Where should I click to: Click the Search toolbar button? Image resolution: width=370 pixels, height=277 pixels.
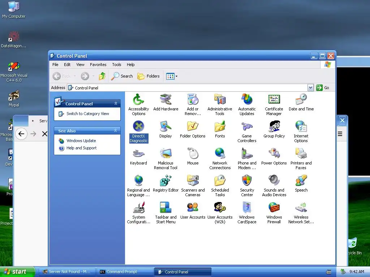click(122, 76)
